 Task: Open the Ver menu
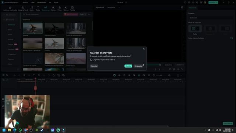point(50,3)
